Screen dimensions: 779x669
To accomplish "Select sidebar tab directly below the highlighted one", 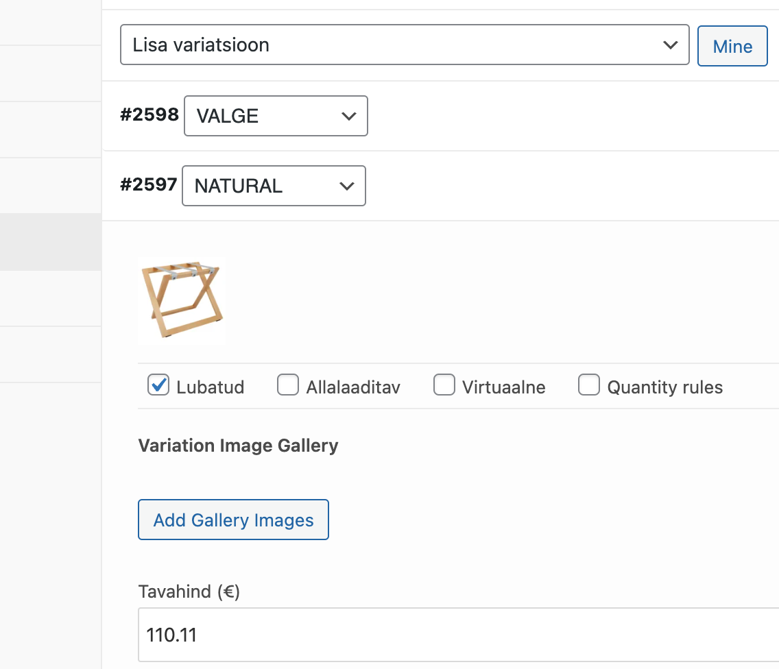I will [x=51, y=298].
